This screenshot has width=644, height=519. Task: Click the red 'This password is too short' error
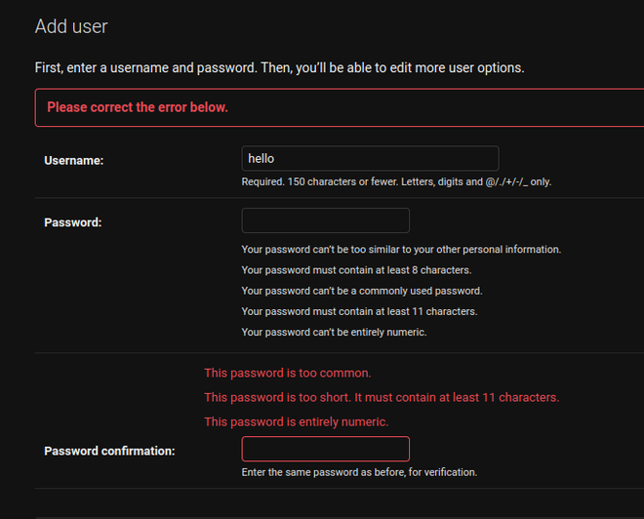(382, 397)
